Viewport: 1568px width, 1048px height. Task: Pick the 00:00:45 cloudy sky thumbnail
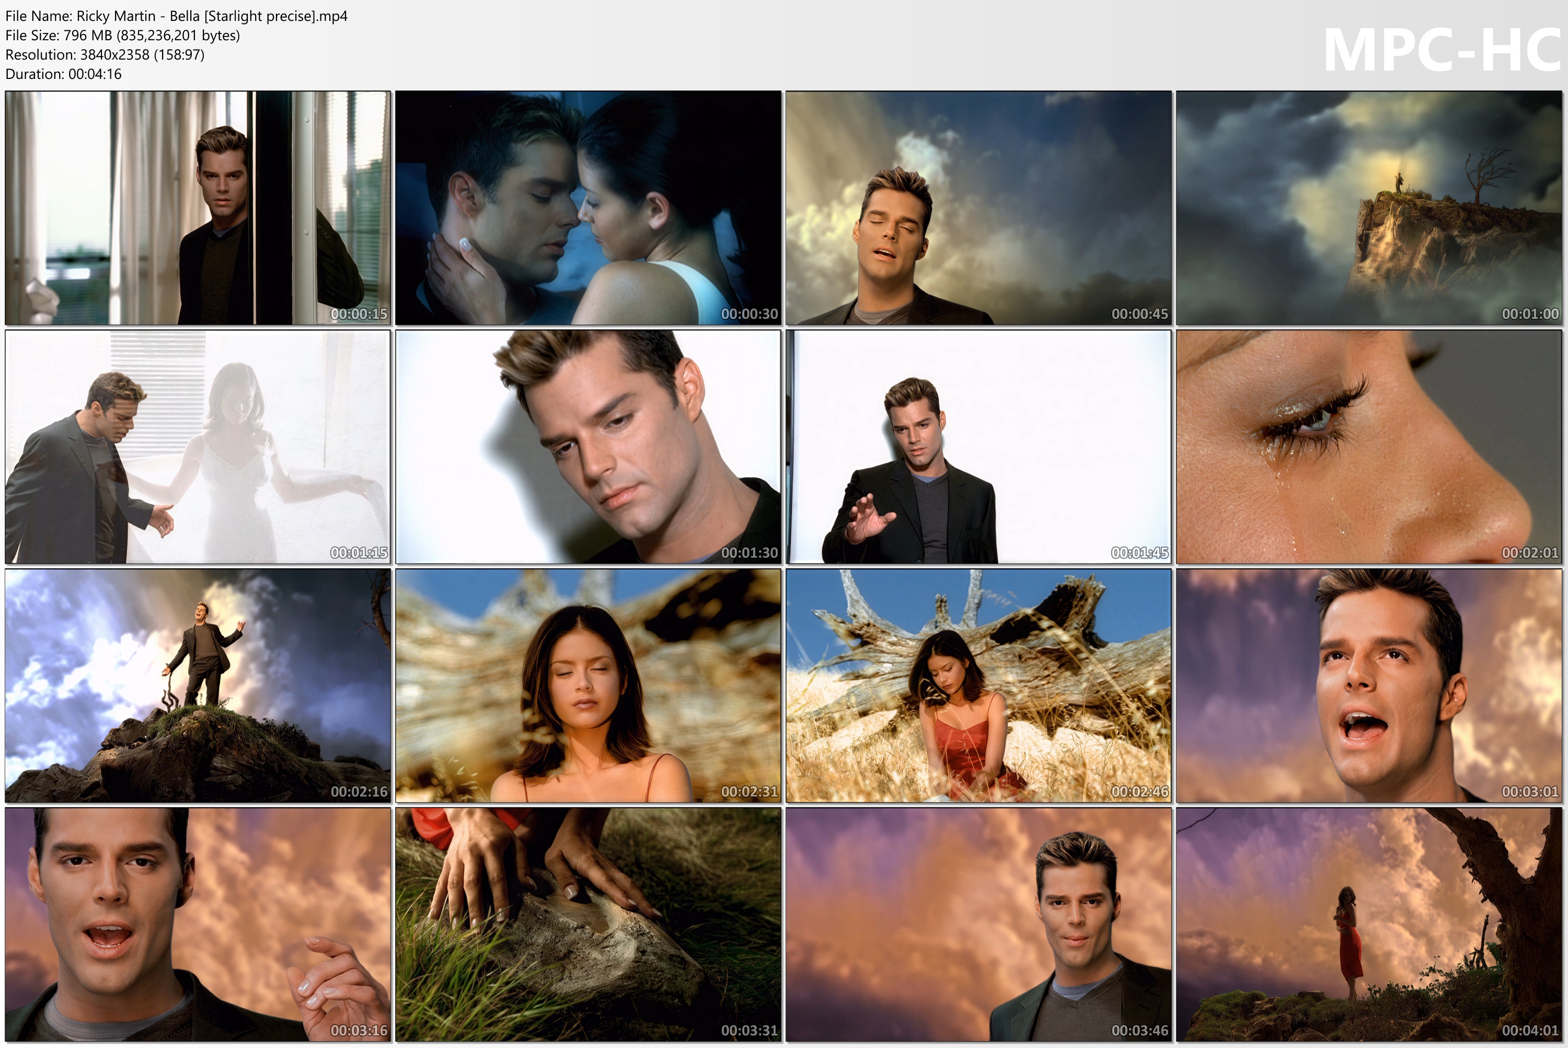pyautogui.click(x=978, y=208)
